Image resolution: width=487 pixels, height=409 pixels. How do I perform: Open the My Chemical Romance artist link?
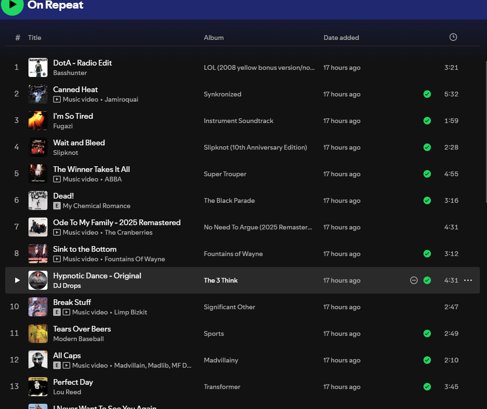(x=96, y=206)
